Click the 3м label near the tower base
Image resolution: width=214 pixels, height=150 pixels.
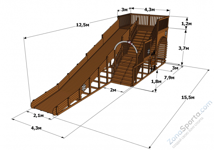(175, 68)
